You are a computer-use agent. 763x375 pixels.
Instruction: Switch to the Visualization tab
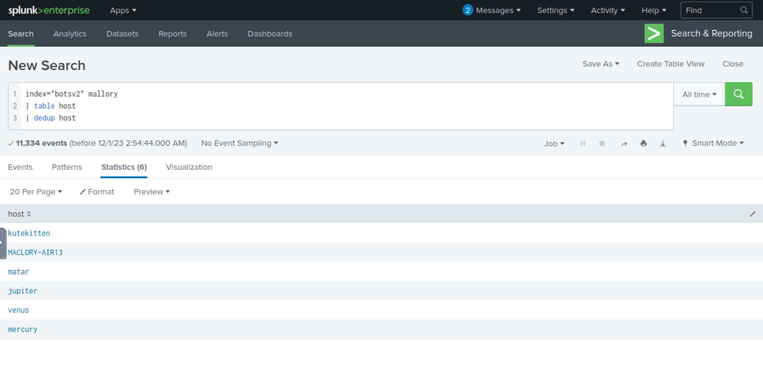pyautogui.click(x=189, y=167)
